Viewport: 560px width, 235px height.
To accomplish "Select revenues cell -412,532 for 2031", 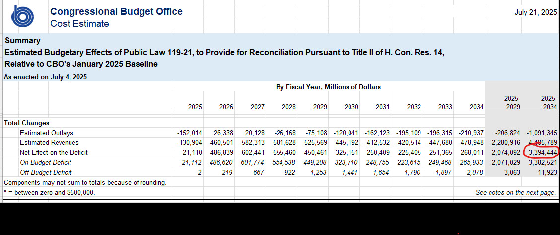I will click(x=377, y=143).
